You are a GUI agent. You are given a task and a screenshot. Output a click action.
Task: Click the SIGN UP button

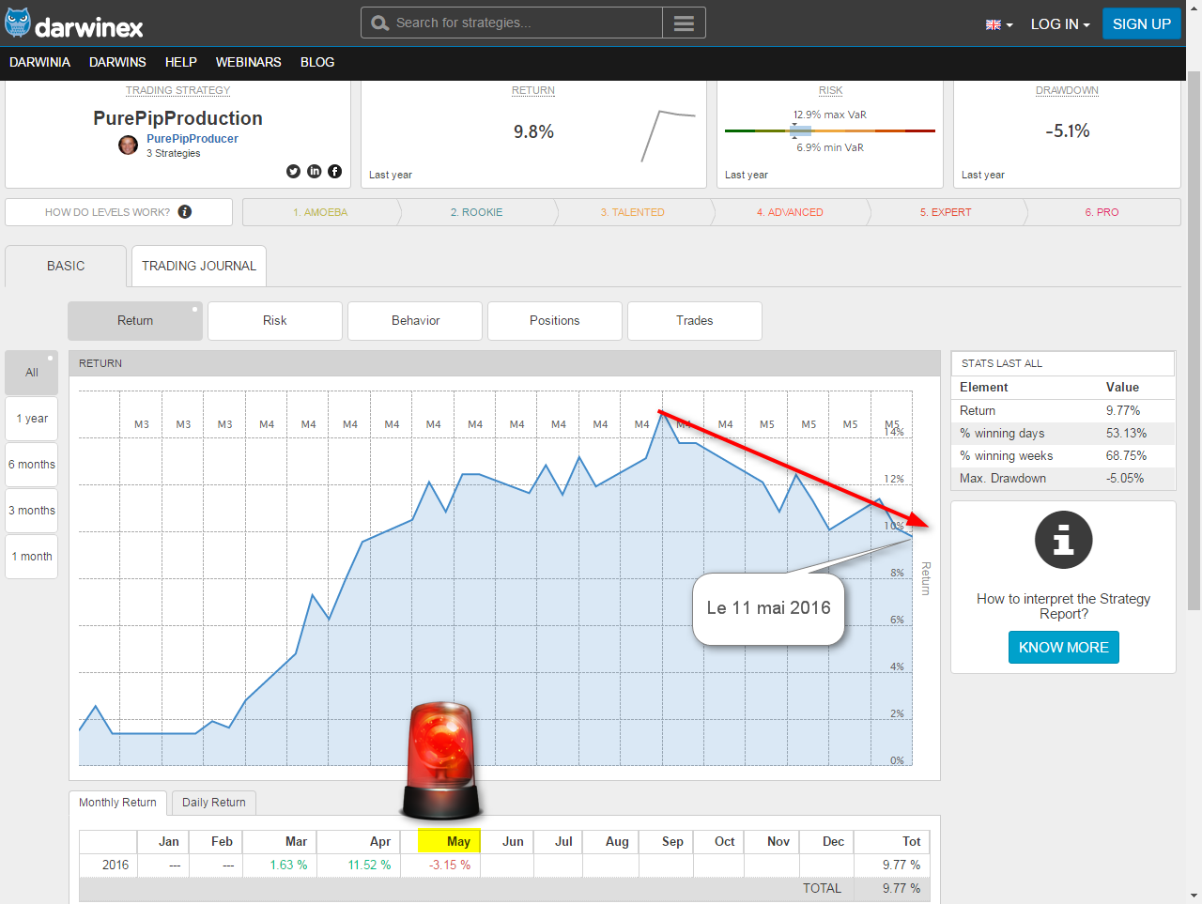[x=1141, y=23]
